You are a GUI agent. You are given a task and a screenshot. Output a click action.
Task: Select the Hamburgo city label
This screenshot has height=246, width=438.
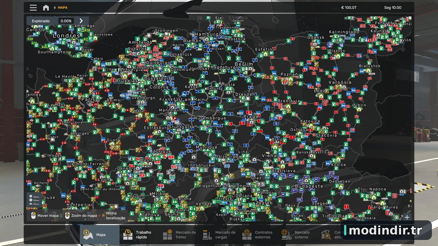[208, 34]
